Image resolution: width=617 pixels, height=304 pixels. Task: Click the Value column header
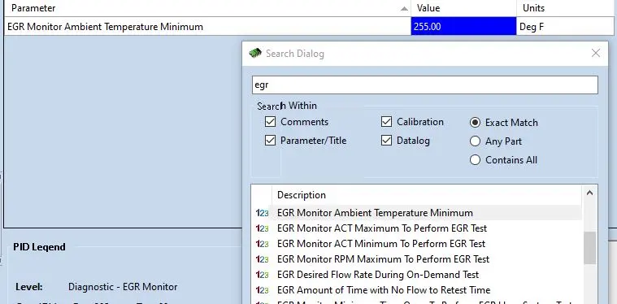[x=464, y=8]
